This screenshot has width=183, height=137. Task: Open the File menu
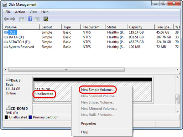(8, 12)
